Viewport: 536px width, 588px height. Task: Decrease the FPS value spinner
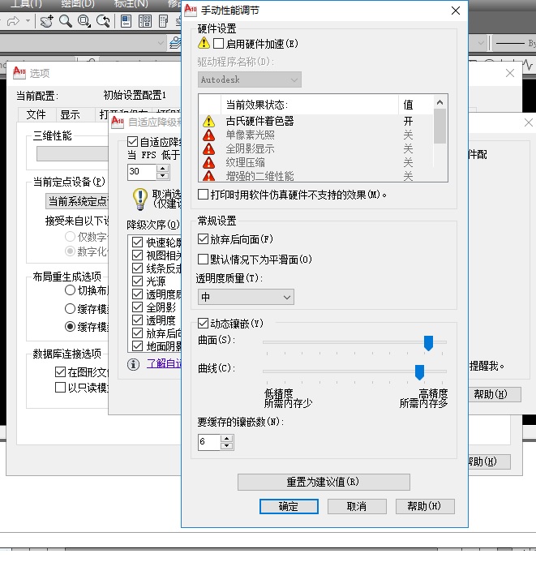click(x=163, y=175)
